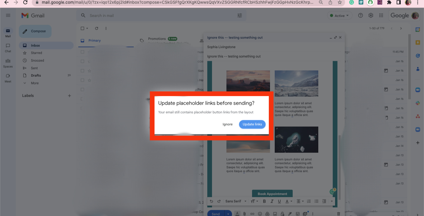Insert an emoji
This screenshot has height=216, width=424.
(x=260, y=214)
